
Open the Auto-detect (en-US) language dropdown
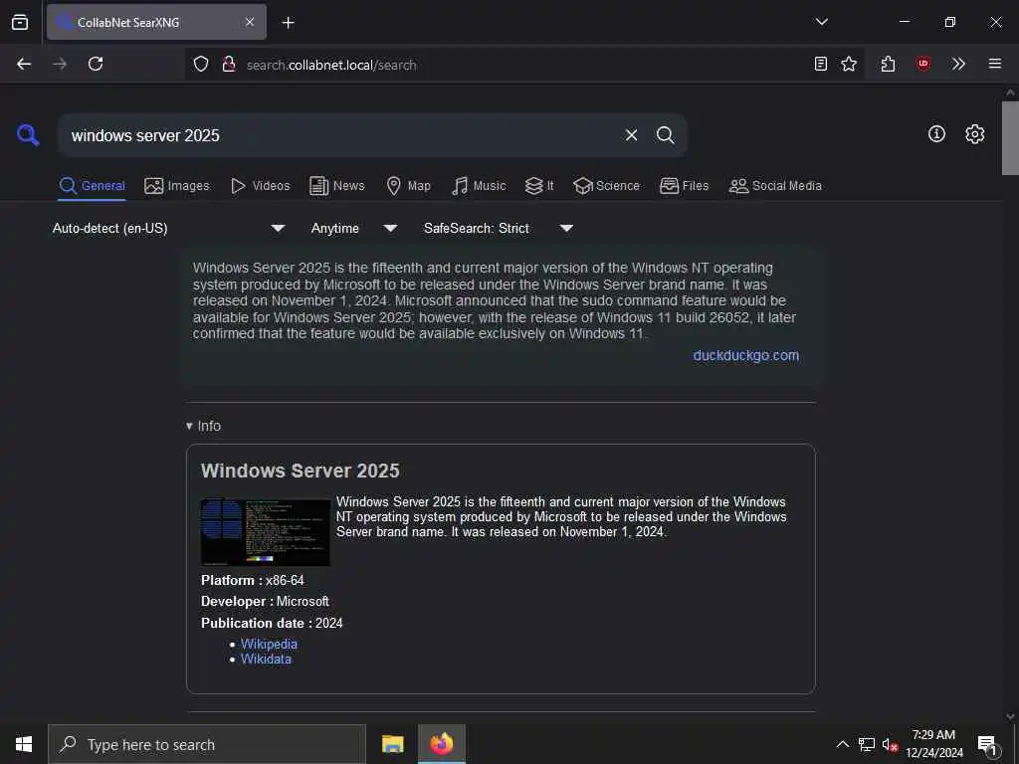pos(168,228)
